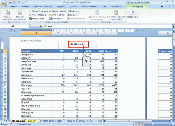
Task: Insert Рисунок into header
Action: tap(72, 15)
